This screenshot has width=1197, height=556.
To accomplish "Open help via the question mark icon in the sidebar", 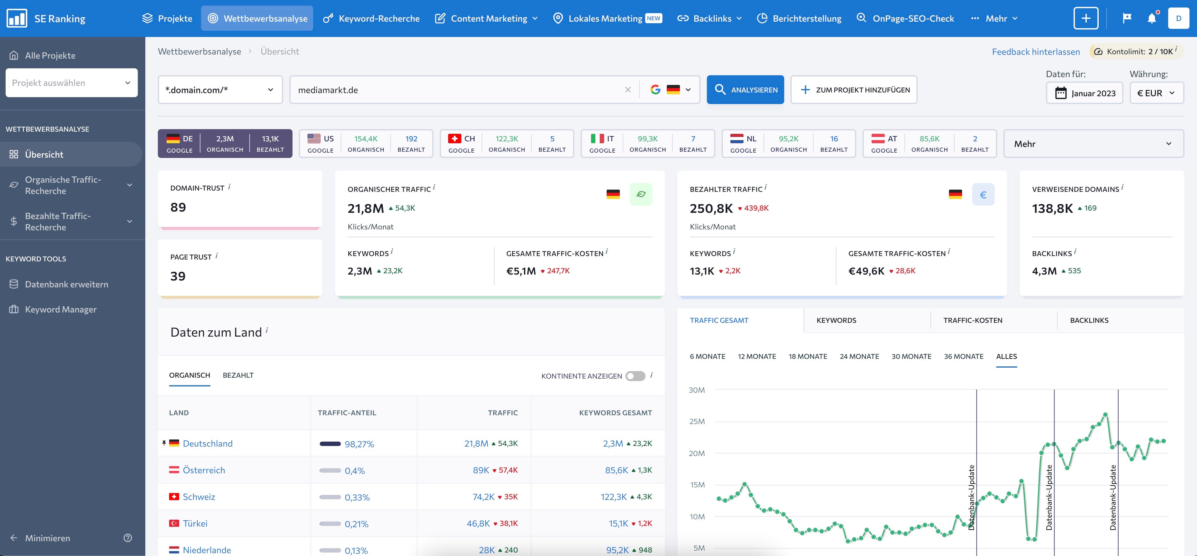I will tap(128, 538).
